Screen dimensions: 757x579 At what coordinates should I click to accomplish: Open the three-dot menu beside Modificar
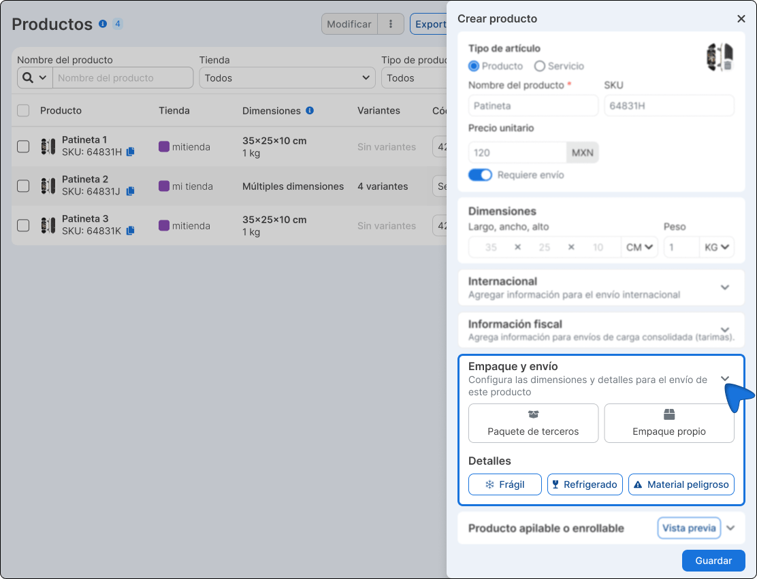[x=391, y=24]
